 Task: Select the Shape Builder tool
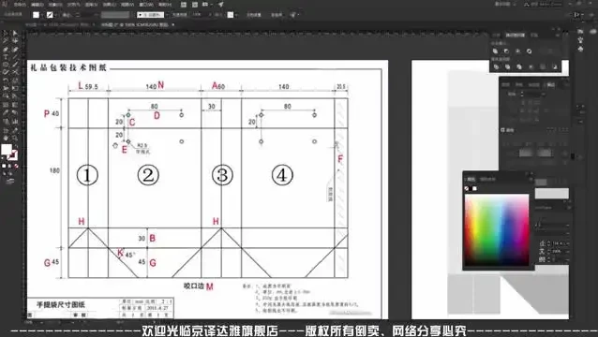pos(6,95)
